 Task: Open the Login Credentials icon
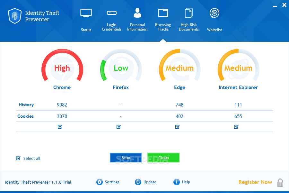[111, 13]
